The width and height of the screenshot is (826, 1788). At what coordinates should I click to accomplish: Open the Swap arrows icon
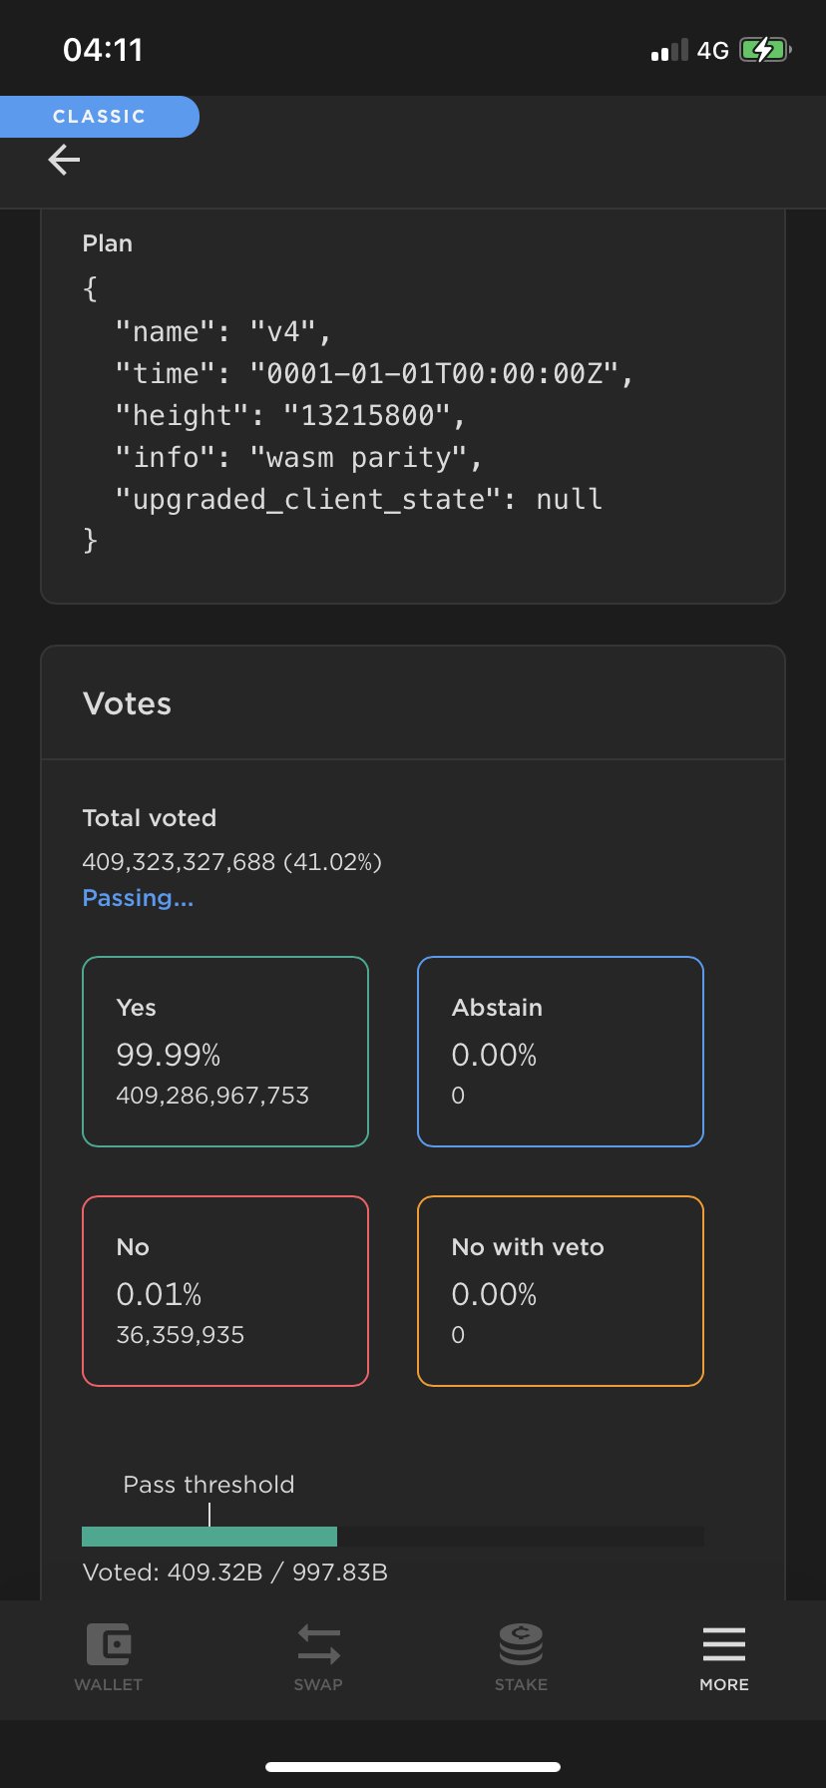(x=318, y=1645)
